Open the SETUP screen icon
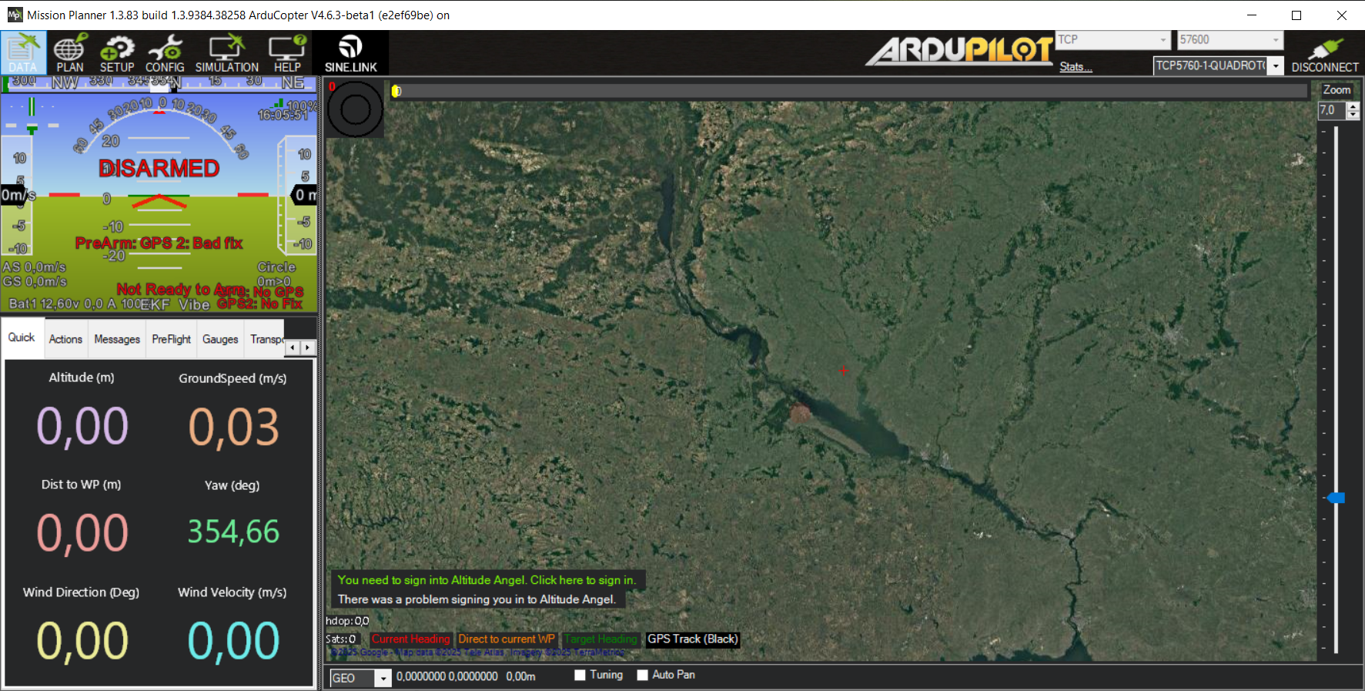The height and width of the screenshot is (691, 1365). point(116,53)
